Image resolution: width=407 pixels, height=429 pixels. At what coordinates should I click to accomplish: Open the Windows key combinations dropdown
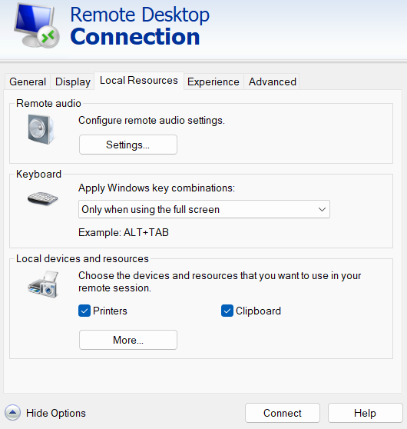204,209
